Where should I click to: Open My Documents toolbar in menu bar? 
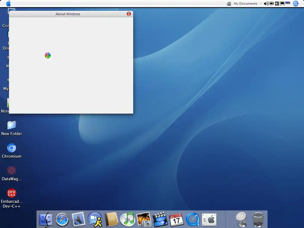pos(246,4)
